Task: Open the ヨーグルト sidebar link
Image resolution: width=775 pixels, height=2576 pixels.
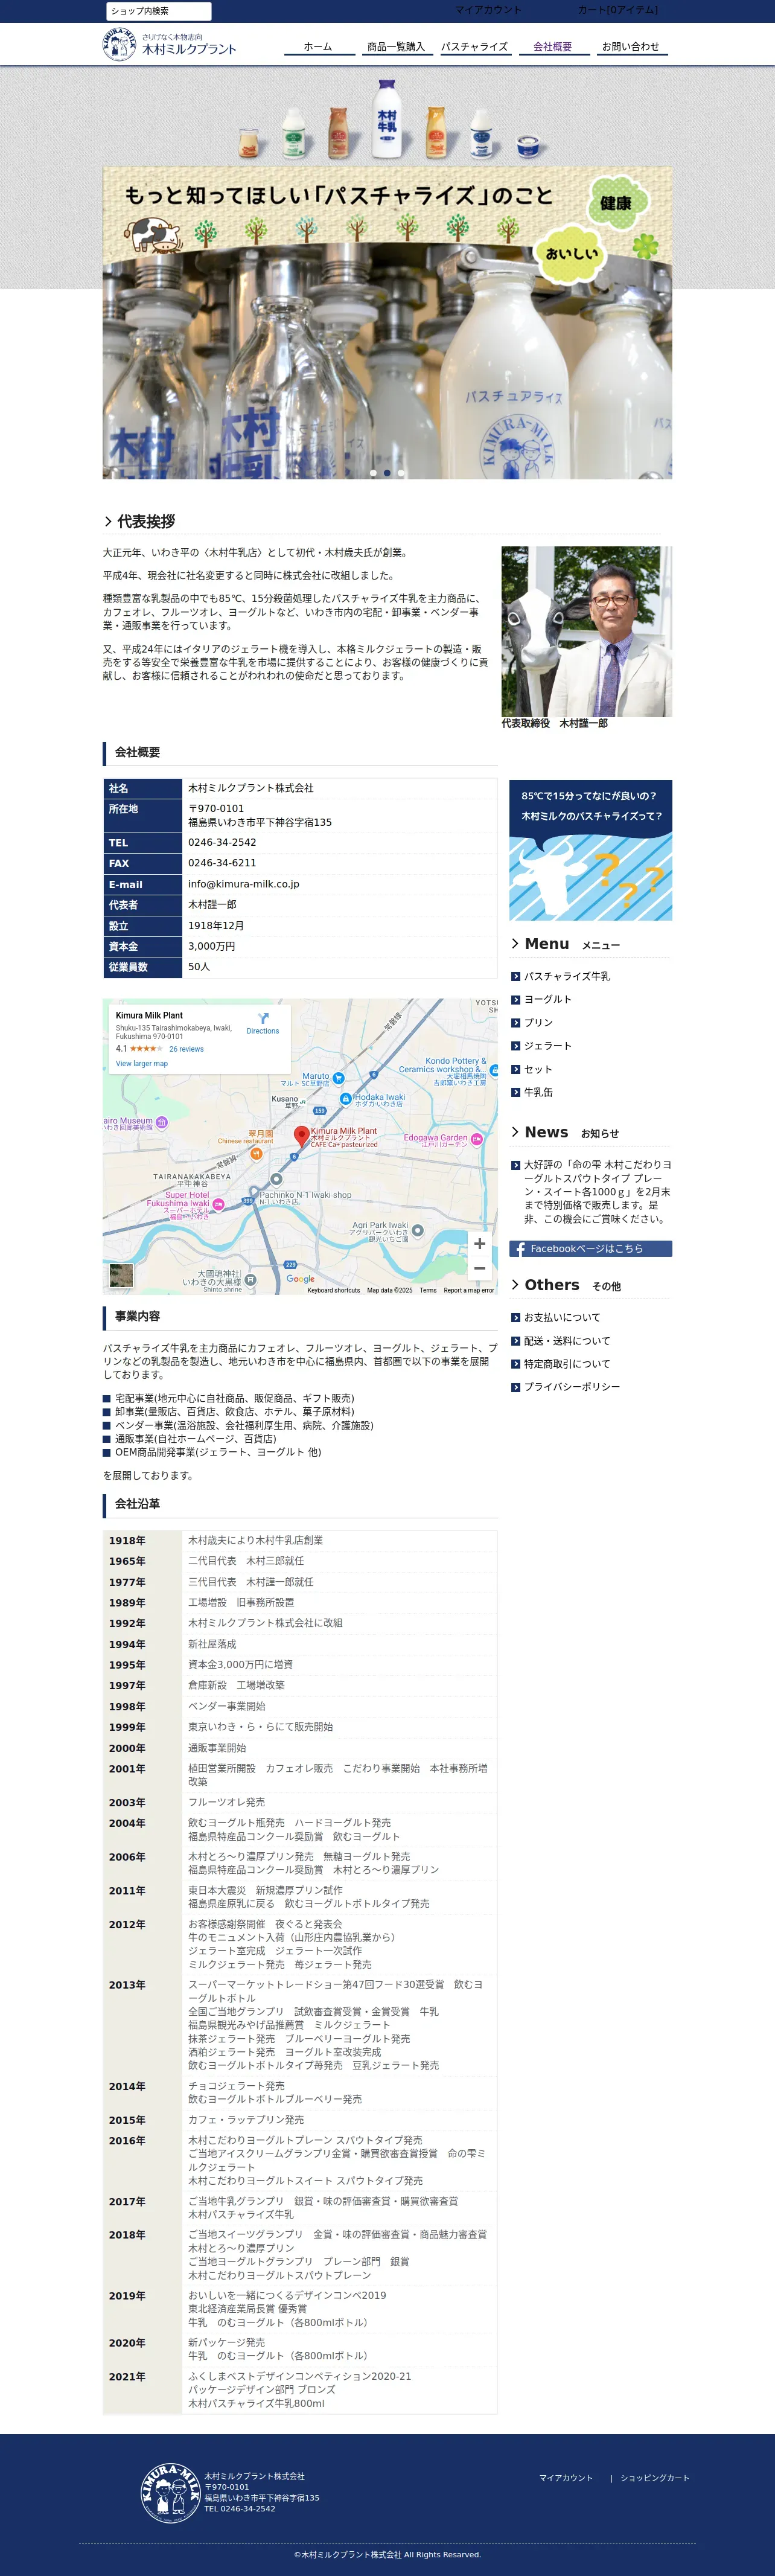Action: (548, 1000)
